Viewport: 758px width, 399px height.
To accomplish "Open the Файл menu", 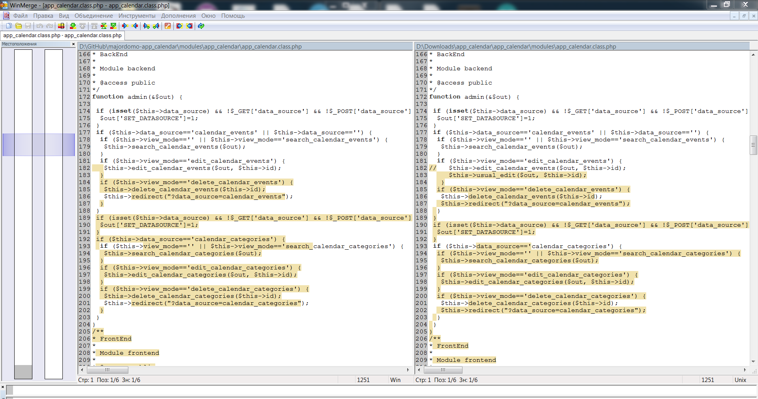I will [x=20, y=16].
